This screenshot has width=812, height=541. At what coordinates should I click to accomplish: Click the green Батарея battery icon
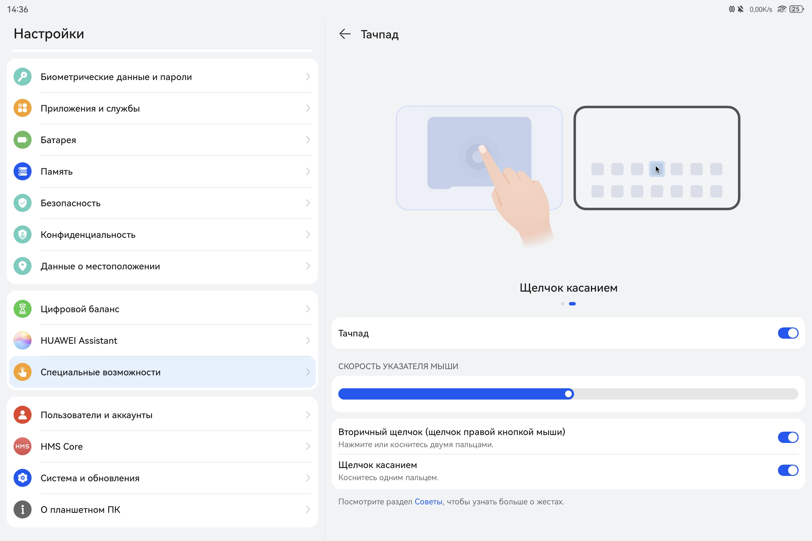[23, 140]
